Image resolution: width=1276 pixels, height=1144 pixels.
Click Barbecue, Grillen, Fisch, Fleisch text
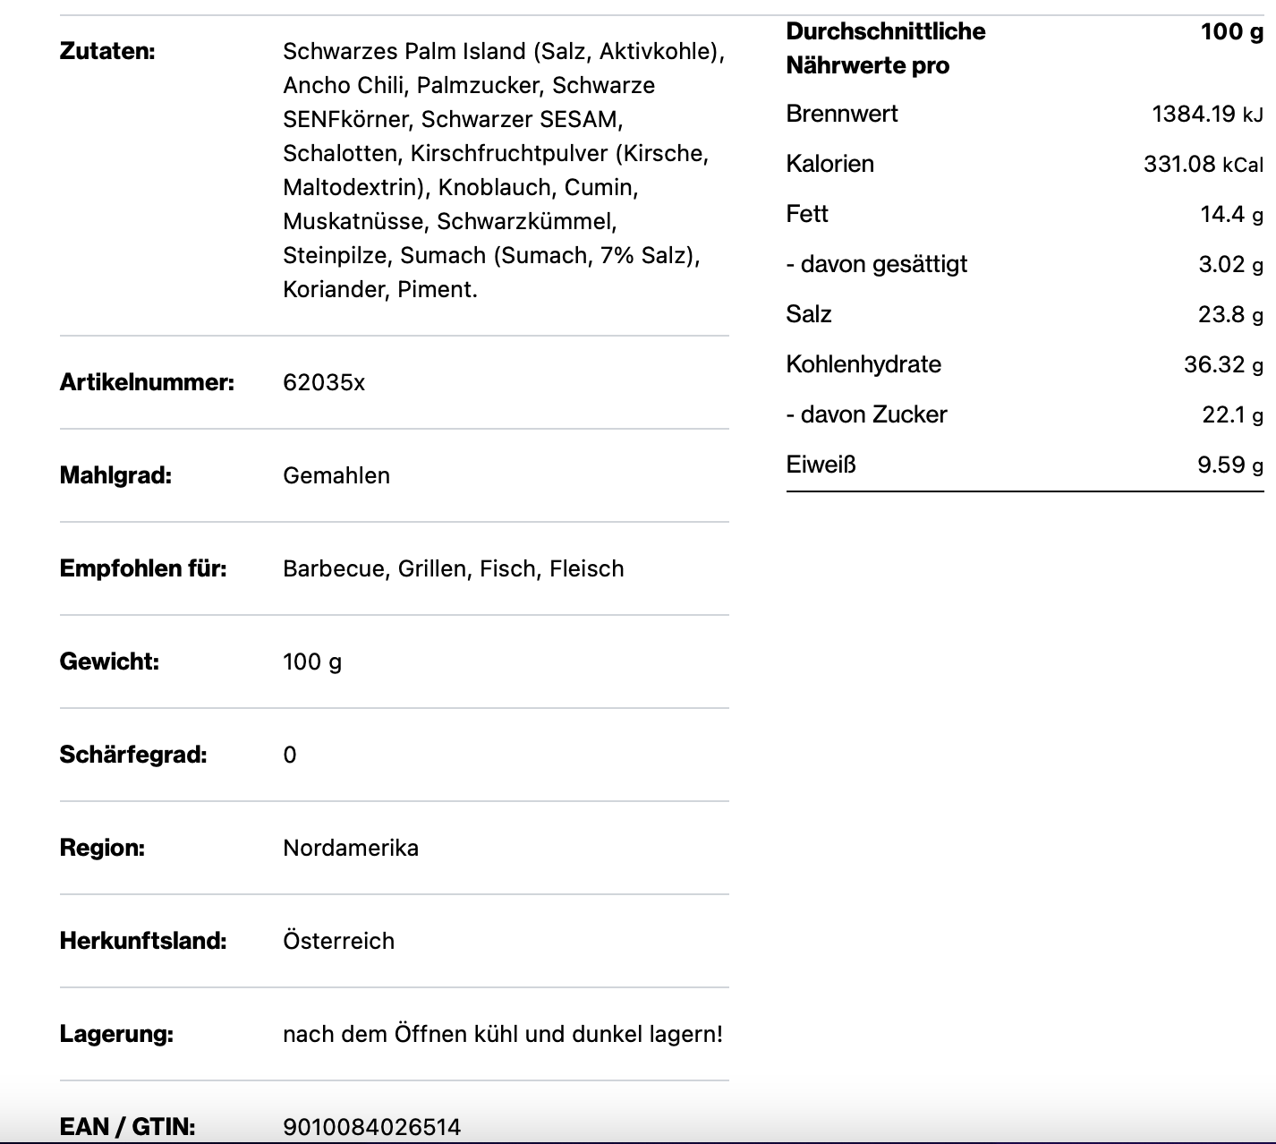[x=453, y=569]
